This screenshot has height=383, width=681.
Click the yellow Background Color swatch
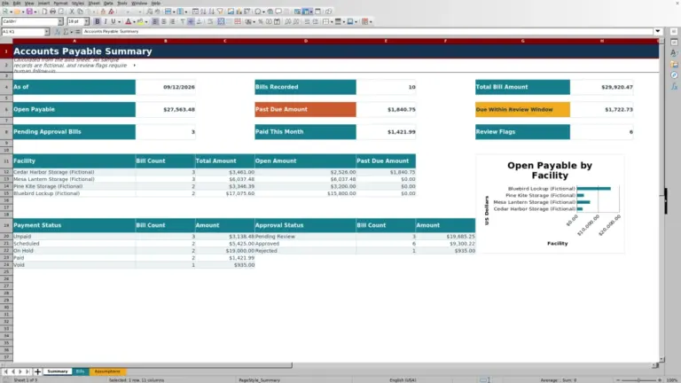pyautogui.click(x=140, y=21)
